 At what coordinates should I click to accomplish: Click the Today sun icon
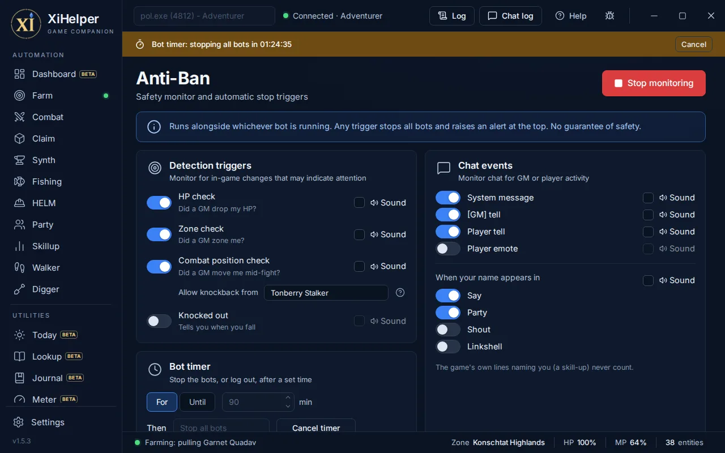[x=20, y=335]
